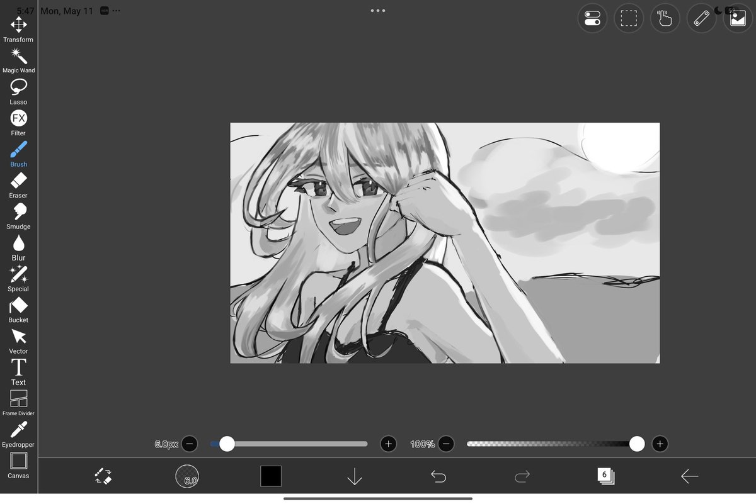Undo the last stroke
The height and width of the screenshot is (504, 756).
438,476
